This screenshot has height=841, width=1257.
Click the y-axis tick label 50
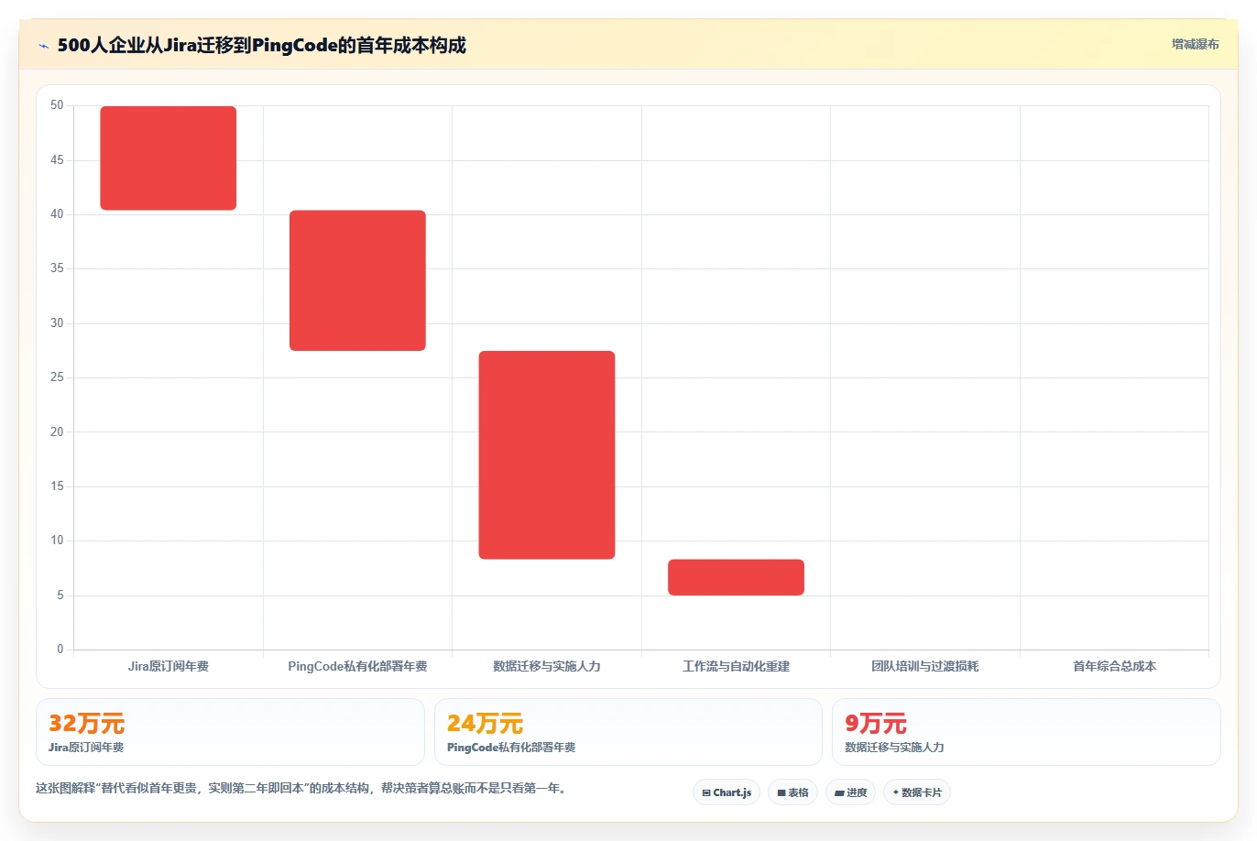point(57,105)
